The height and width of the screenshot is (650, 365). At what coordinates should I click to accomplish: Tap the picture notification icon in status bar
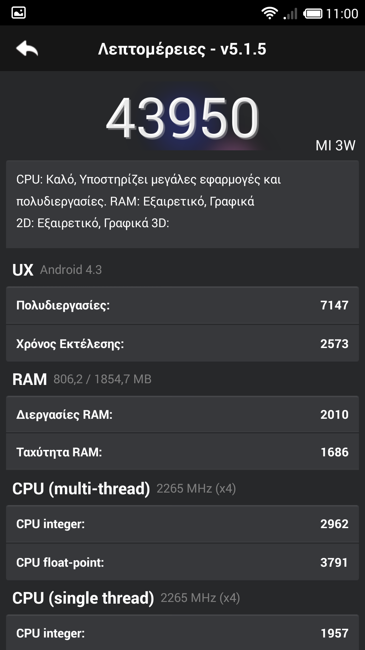coord(19,13)
